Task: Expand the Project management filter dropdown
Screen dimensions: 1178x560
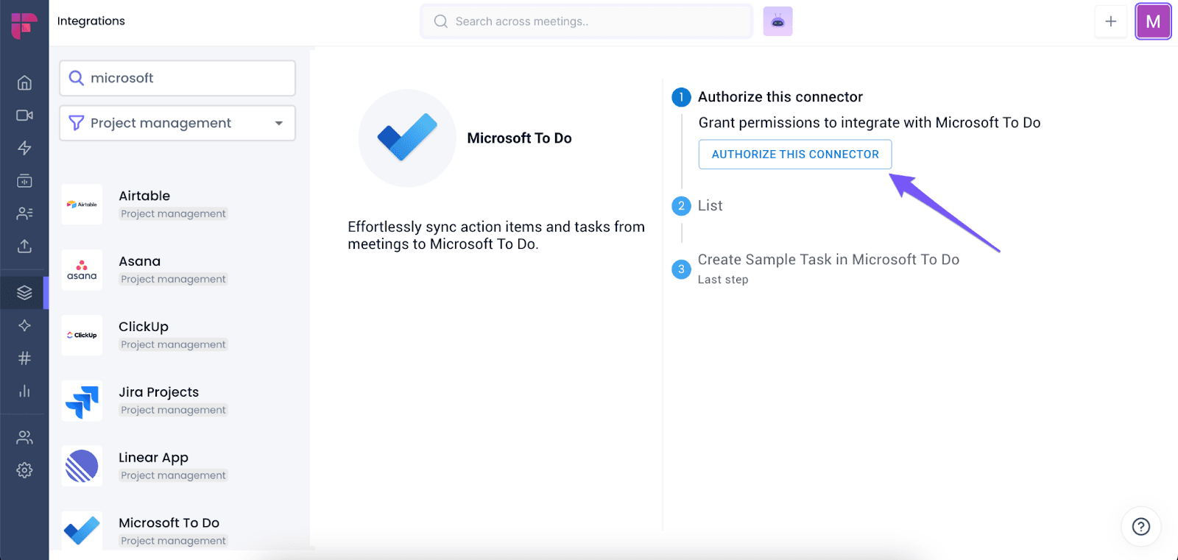Action: point(177,123)
